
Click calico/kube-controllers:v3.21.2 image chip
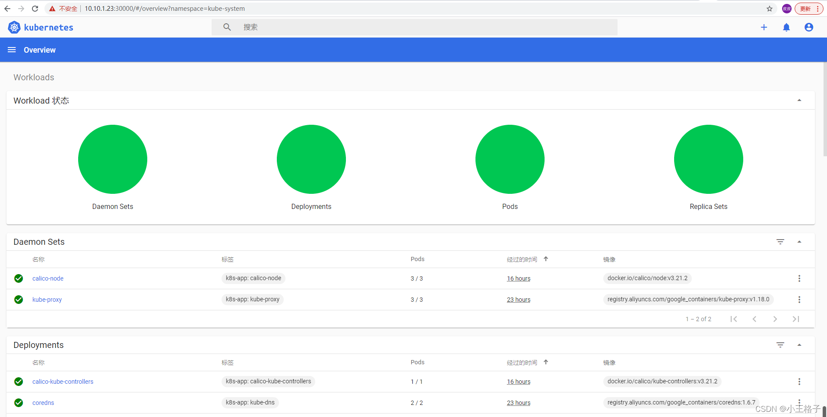coord(662,382)
